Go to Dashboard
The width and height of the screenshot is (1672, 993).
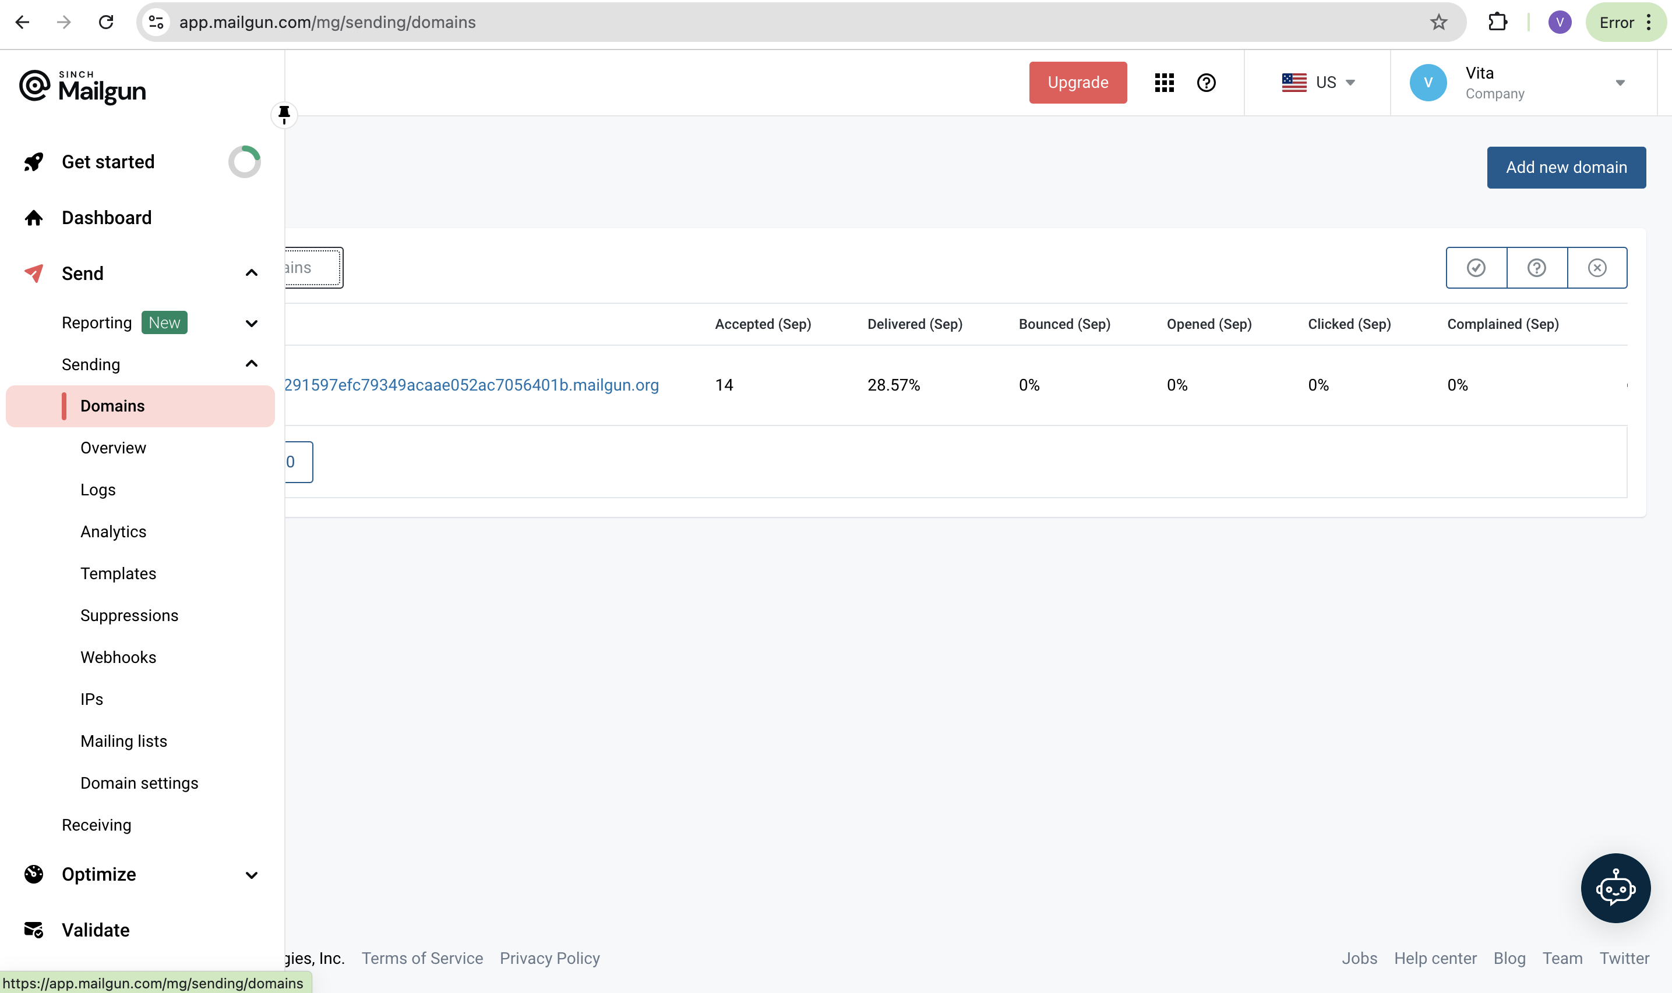[107, 218]
